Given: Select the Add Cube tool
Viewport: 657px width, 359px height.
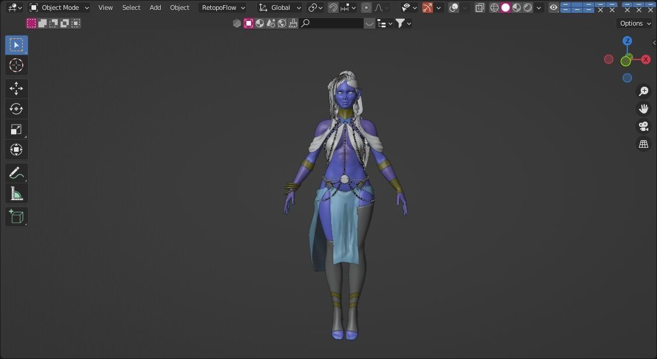Looking at the screenshot, I should coord(16,217).
